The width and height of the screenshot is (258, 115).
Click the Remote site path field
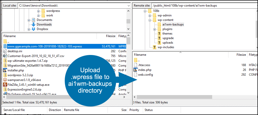tap(205, 6)
